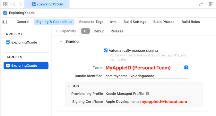Screen dimensions: 216x116
Task: Go back with the left arrow
Action: (x=14, y=4)
